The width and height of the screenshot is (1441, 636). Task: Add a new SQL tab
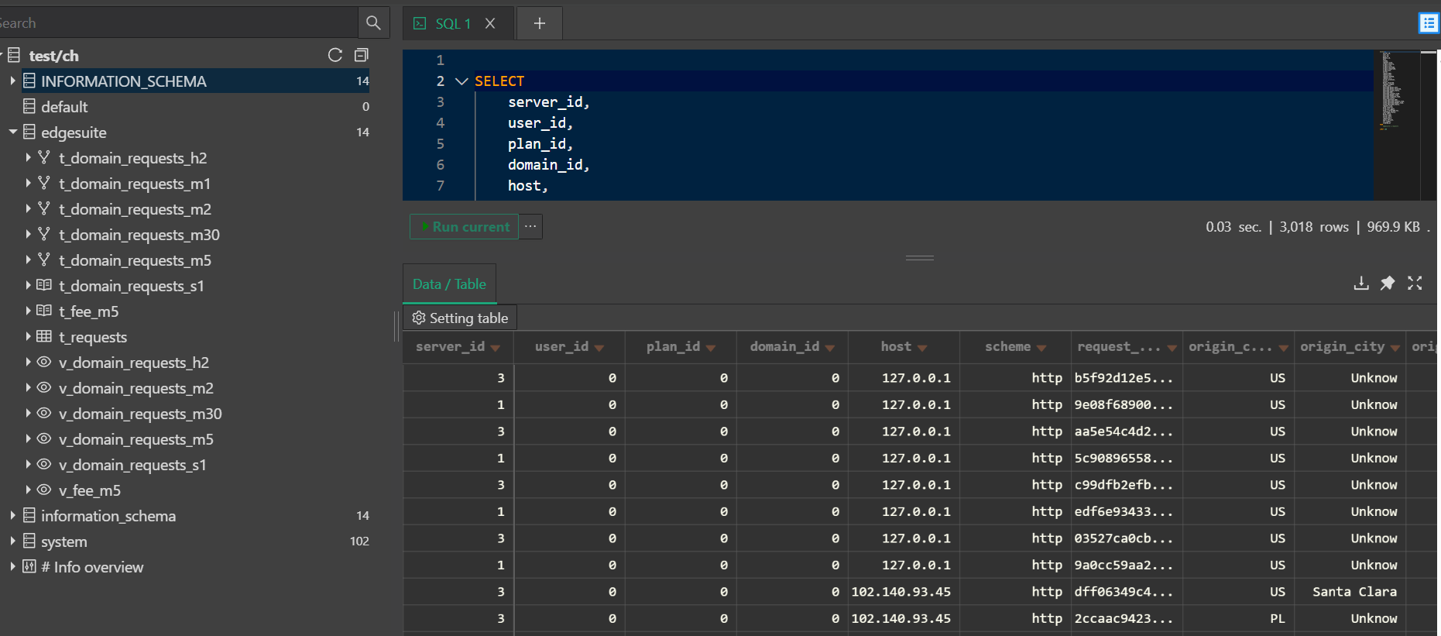point(540,23)
